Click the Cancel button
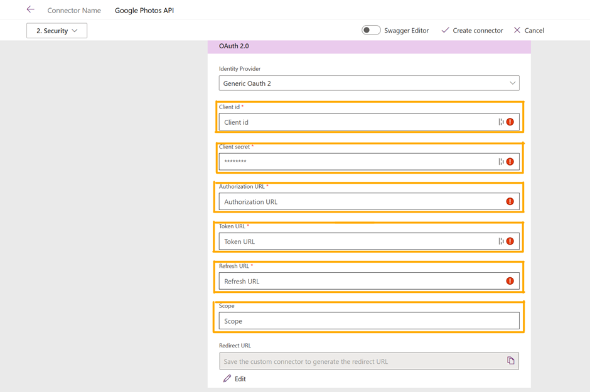Screen dimensions: 590x392 (529, 31)
